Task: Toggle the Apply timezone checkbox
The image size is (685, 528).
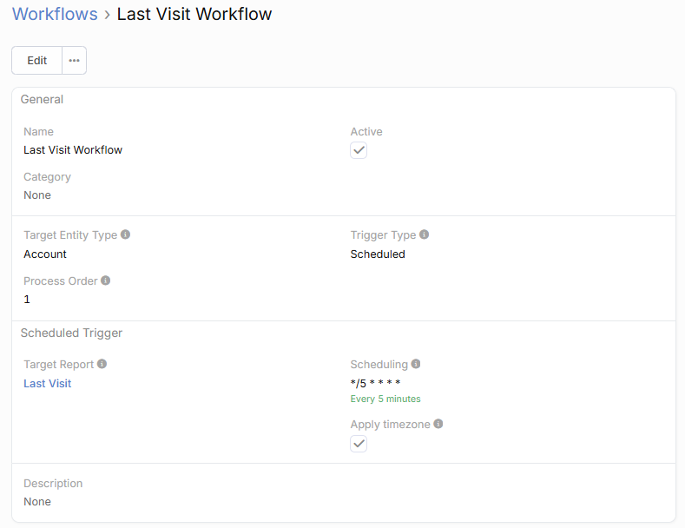Action: coord(359,444)
